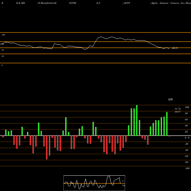Click the -1 value in the mini chart
The height and width of the screenshot is (191, 191).
tap(123, 181)
